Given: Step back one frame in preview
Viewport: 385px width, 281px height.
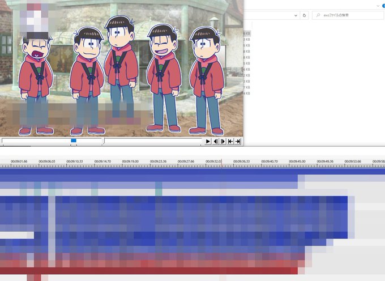Looking at the screenshot, I should click(215, 141).
